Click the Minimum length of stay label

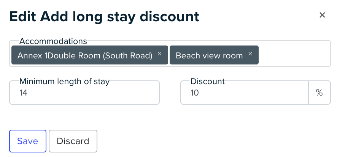coord(65,82)
